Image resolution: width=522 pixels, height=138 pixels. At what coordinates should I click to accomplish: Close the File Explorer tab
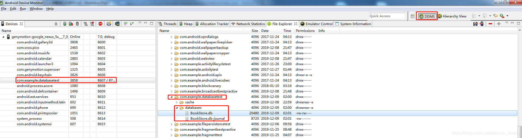pyautogui.click(x=296, y=24)
